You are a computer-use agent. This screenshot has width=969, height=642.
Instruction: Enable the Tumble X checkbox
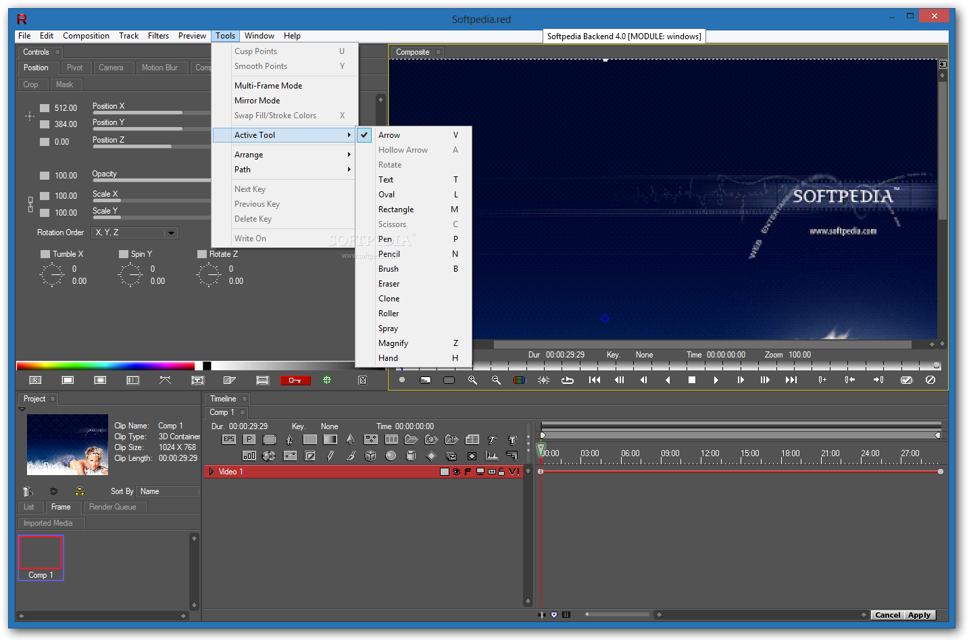pos(45,254)
